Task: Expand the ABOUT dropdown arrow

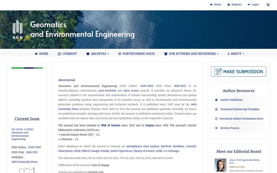Action: pos(243,54)
